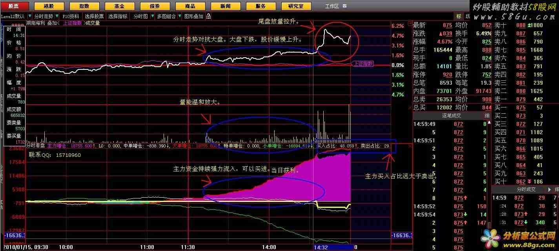Toggle the lock icon on the toolbar
Screen dimensions: 559x251
pos(208,16)
